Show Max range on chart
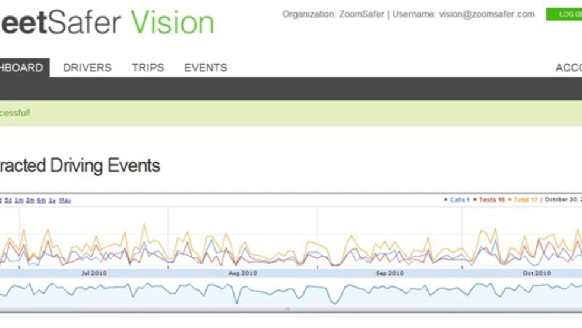 [x=65, y=200]
